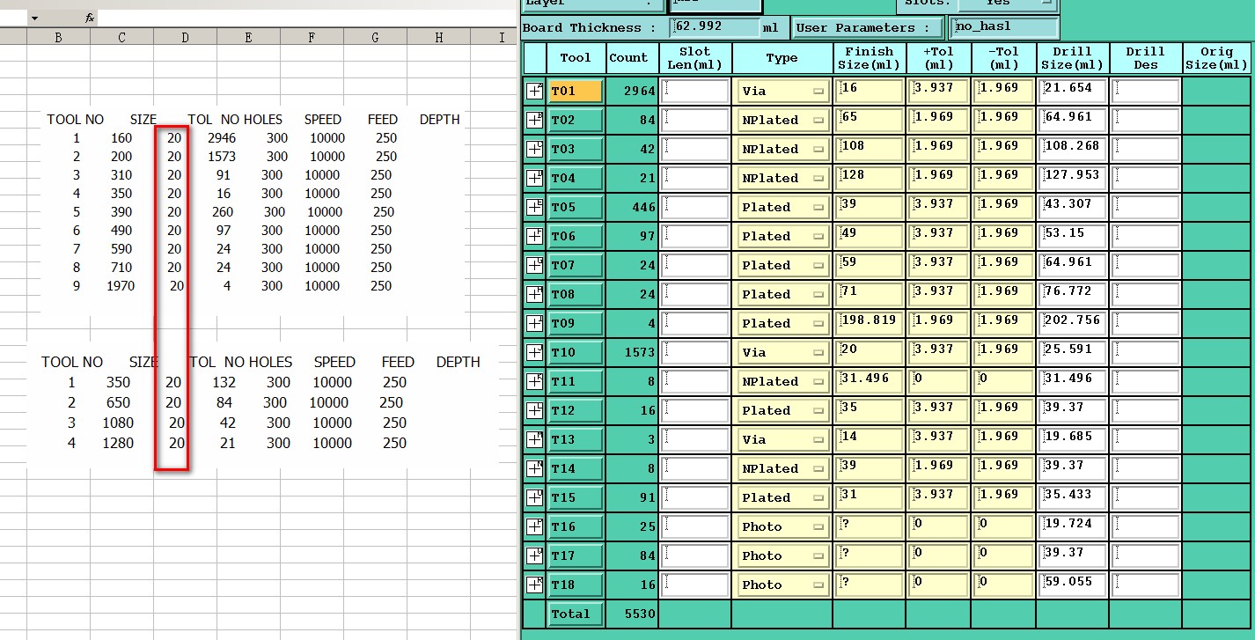Image resolution: width=1255 pixels, height=640 pixels.
Task: Click the Finish Size field of T01
Action: (870, 91)
